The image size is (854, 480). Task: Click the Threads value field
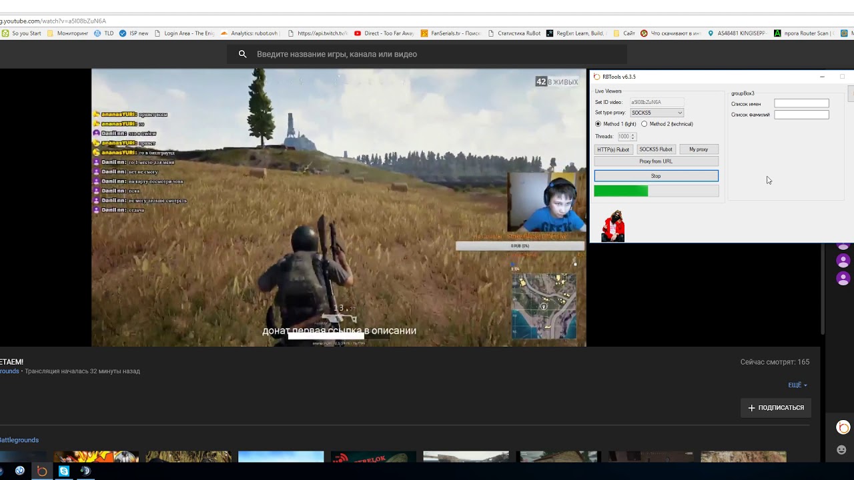(x=623, y=137)
